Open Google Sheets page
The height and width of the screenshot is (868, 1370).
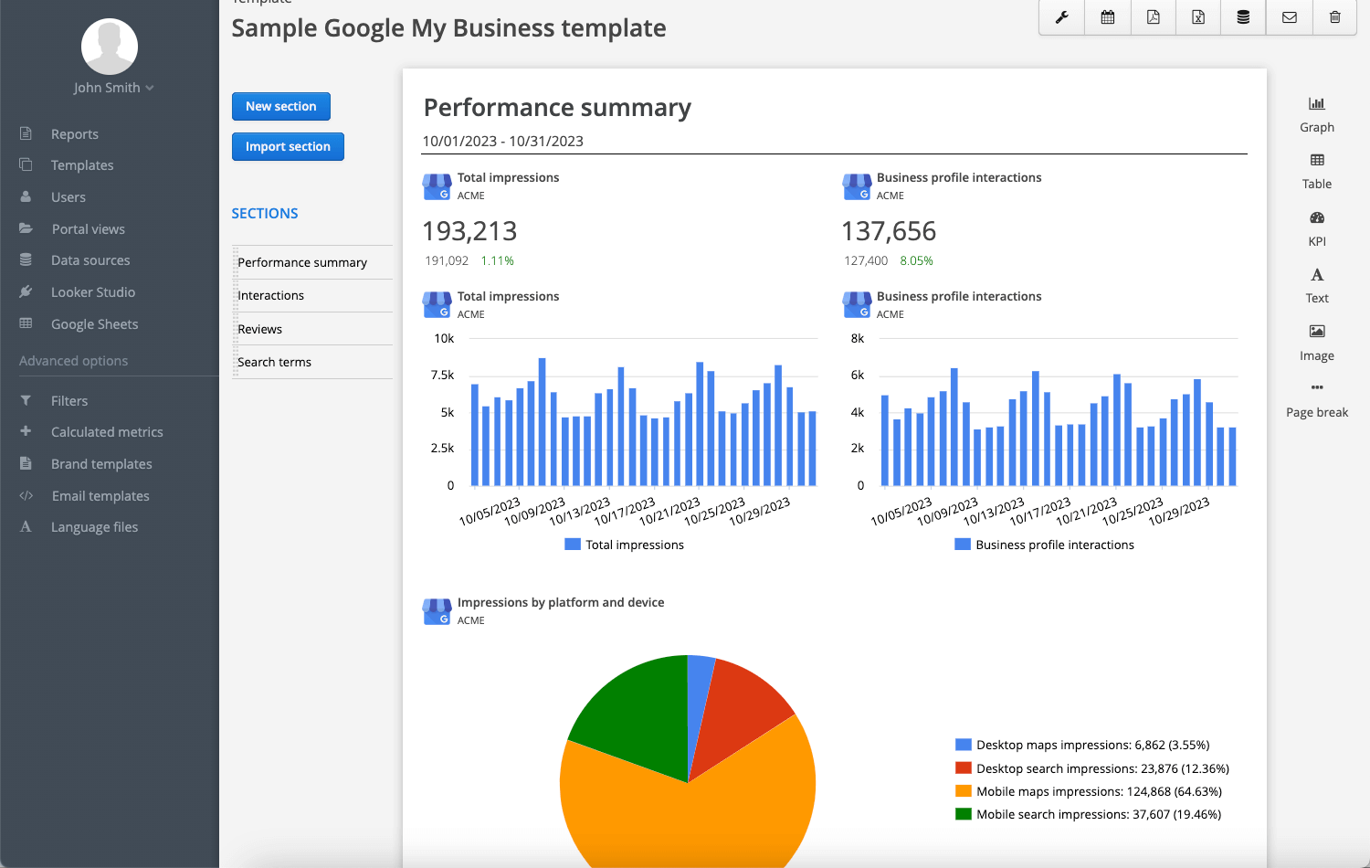(x=95, y=324)
